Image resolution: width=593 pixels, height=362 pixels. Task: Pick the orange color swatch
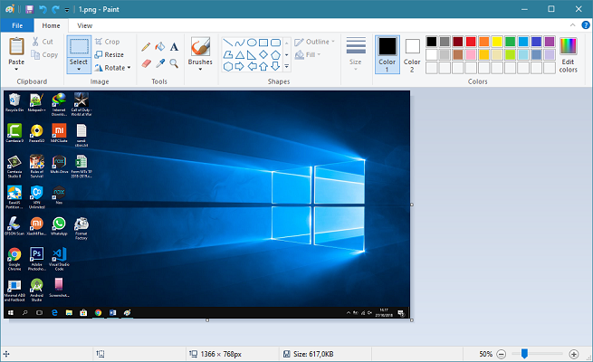coord(484,42)
